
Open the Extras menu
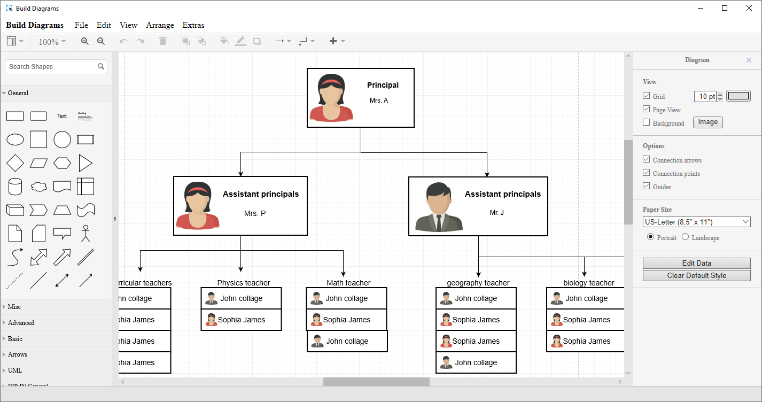click(x=193, y=25)
